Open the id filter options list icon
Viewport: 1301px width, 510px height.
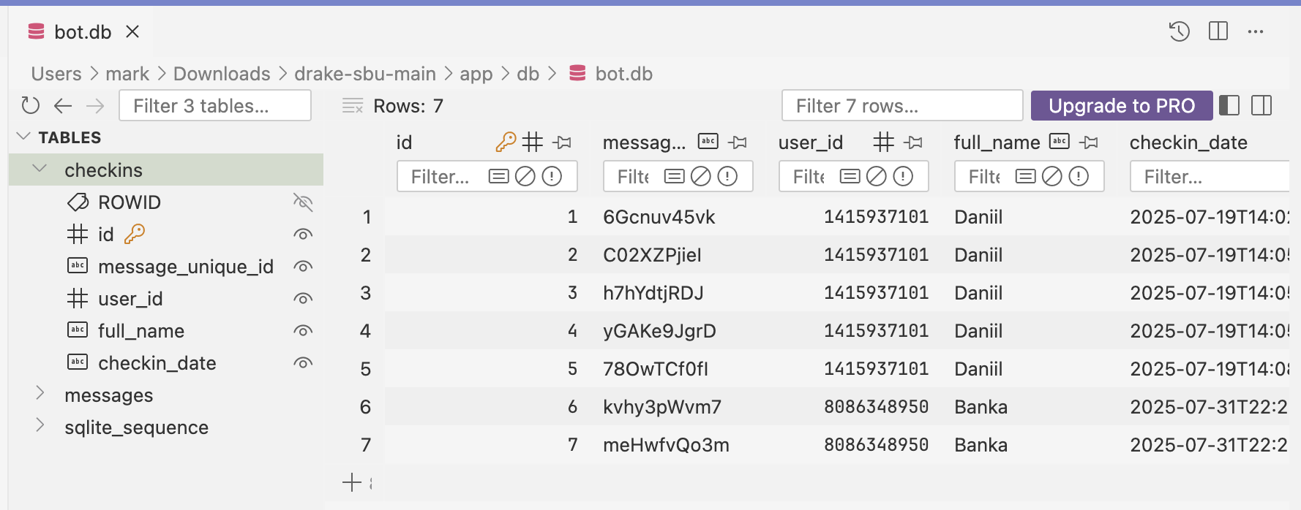[499, 176]
